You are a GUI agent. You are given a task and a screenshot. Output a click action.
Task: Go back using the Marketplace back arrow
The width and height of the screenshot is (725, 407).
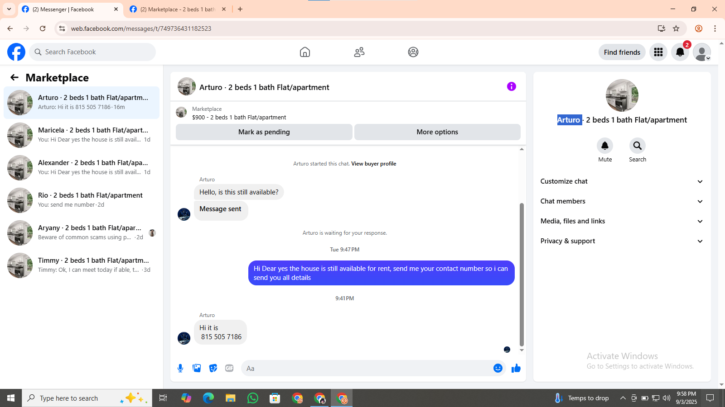point(14,77)
